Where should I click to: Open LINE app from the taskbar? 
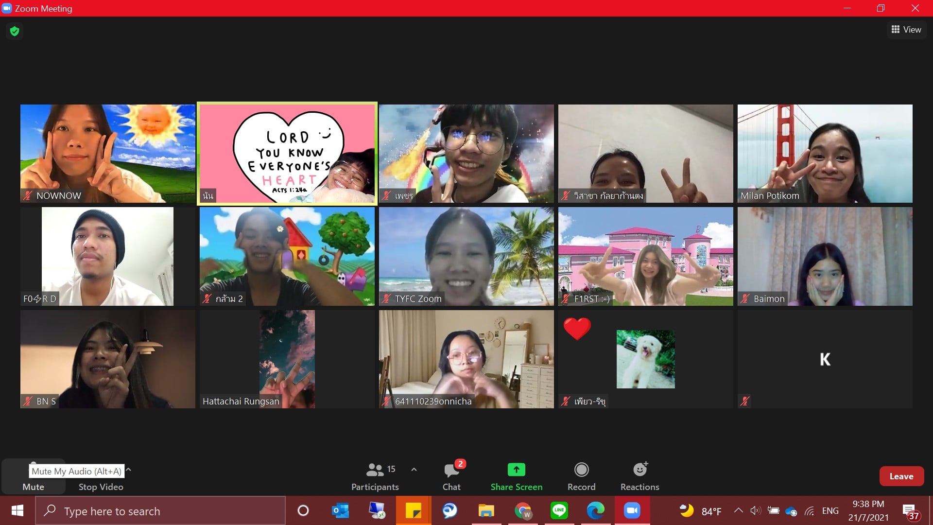pyautogui.click(x=559, y=510)
